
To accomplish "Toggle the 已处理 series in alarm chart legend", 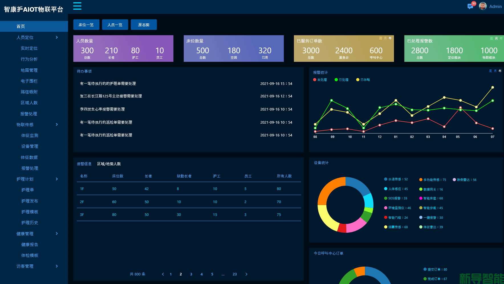I will (342, 80).
